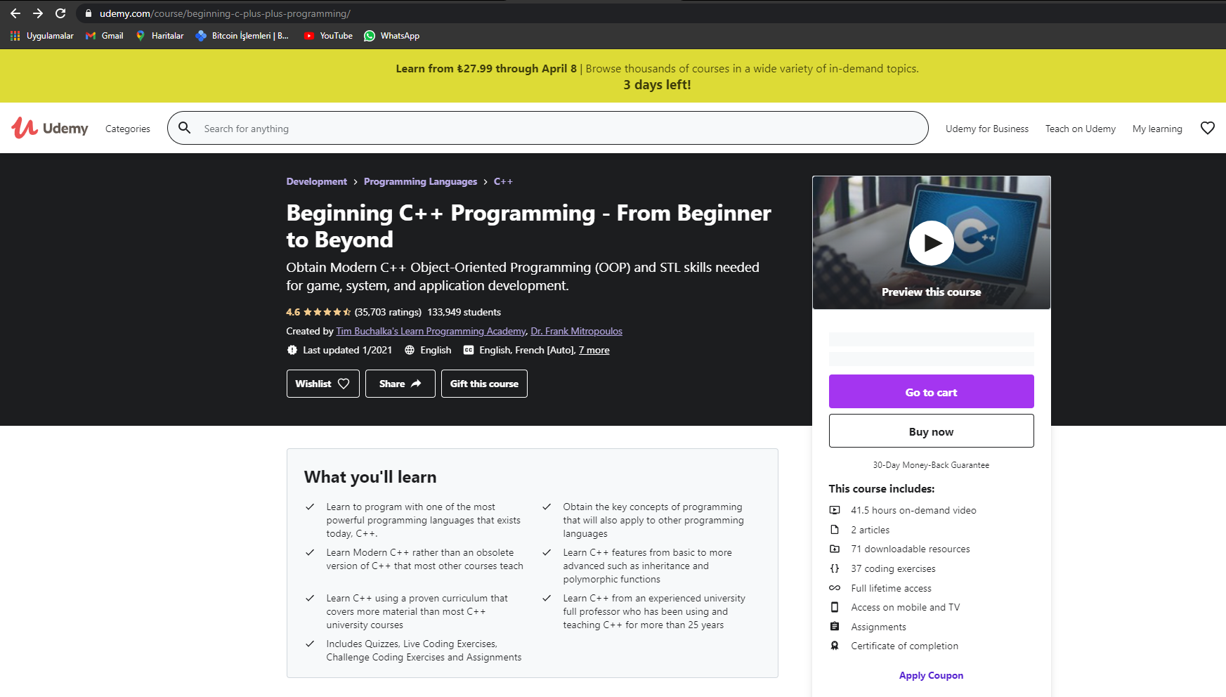Go to C++ breadcrumb
This screenshot has height=697, width=1226.
[x=503, y=181]
